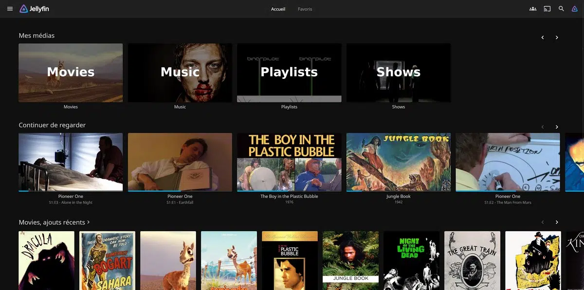Open the Plastic Bubble poster in recent movies
This screenshot has height=290, width=584.
[290, 260]
